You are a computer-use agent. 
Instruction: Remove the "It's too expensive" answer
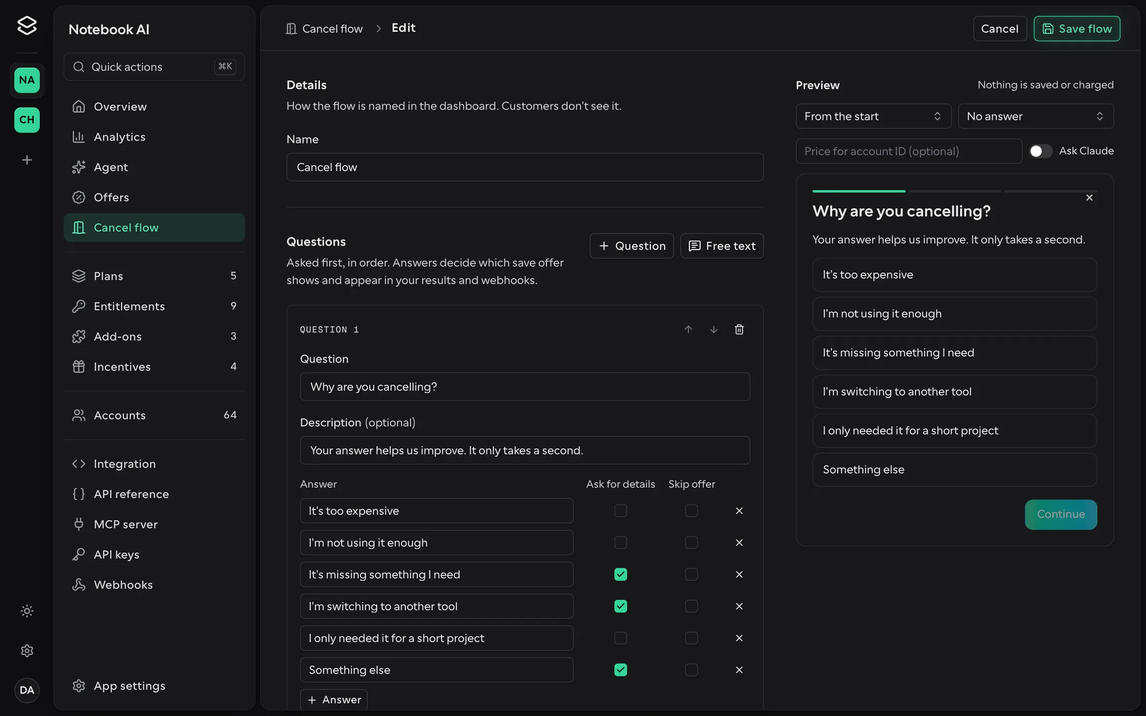(x=739, y=511)
